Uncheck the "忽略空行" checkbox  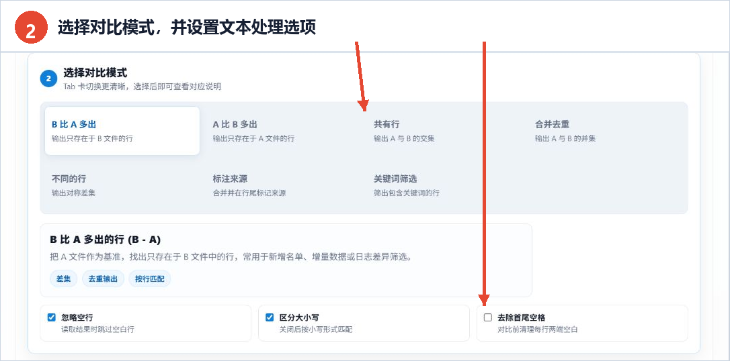(52, 318)
